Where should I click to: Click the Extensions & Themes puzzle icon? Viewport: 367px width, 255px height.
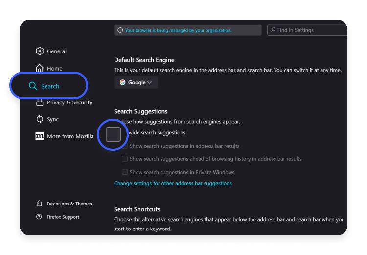[39, 204]
